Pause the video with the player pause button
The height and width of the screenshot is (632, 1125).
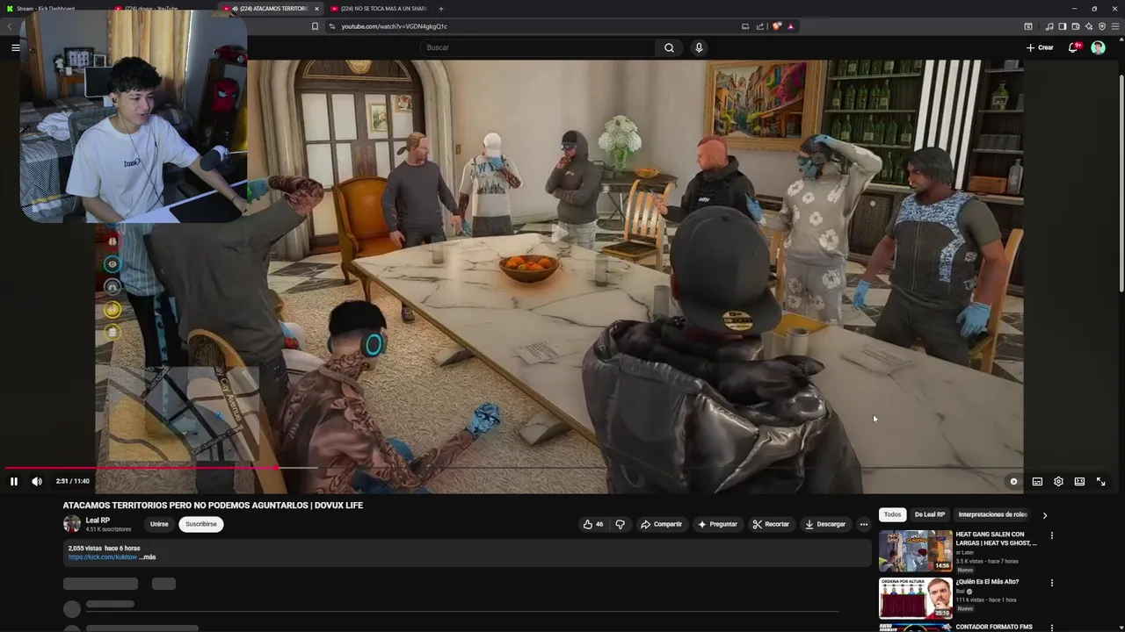[x=14, y=481]
